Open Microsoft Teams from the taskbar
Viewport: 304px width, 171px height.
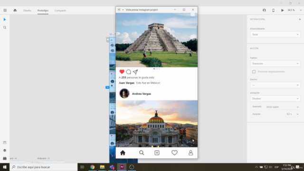[x=112, y=167]
